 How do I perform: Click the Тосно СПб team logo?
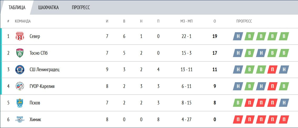(x=20, y=53)
